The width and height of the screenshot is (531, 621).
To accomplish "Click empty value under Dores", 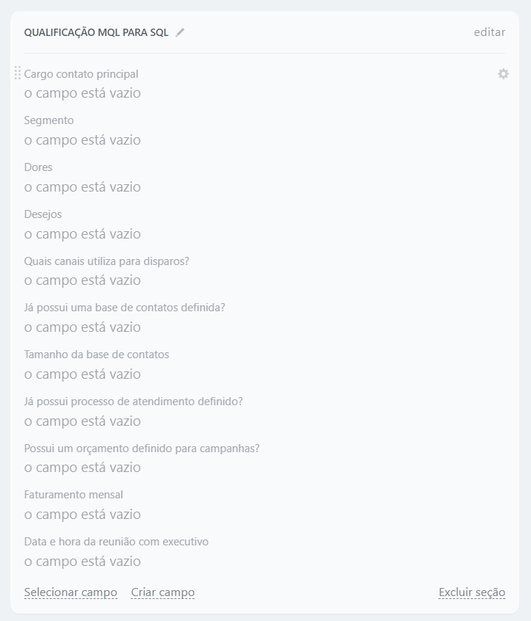I will click(82, 187).
